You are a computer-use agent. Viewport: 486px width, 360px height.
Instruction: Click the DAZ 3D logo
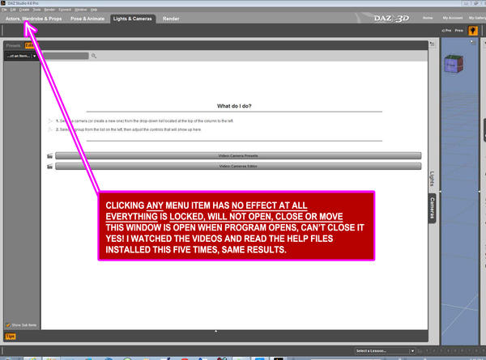click(391, 19)
